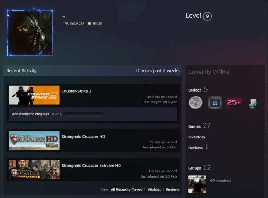Click the Counter-Strike 2 game banner
Screen dimensions: 268x198
point(34,95)
